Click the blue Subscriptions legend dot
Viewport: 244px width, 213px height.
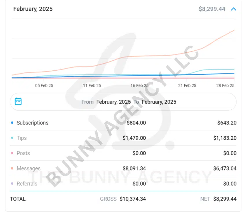tap(12, 123)
